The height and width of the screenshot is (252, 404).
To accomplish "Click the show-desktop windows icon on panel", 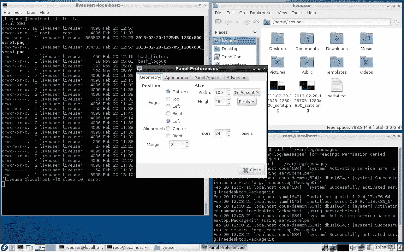I will [29, 248].
